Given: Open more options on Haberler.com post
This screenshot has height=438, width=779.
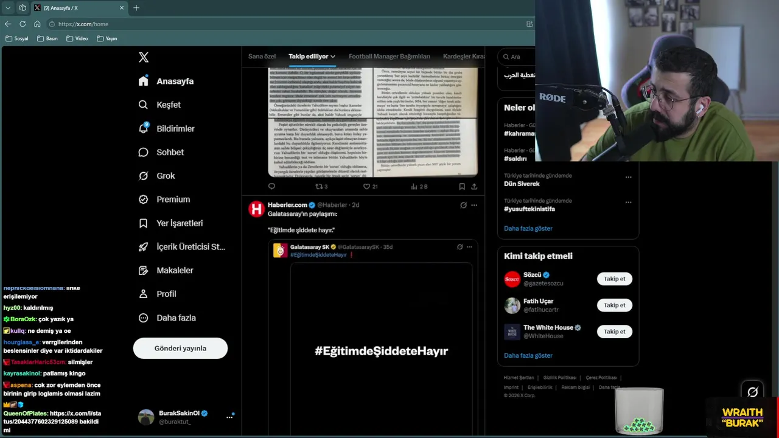Looking at the screenshot, I should click(474, 205).
